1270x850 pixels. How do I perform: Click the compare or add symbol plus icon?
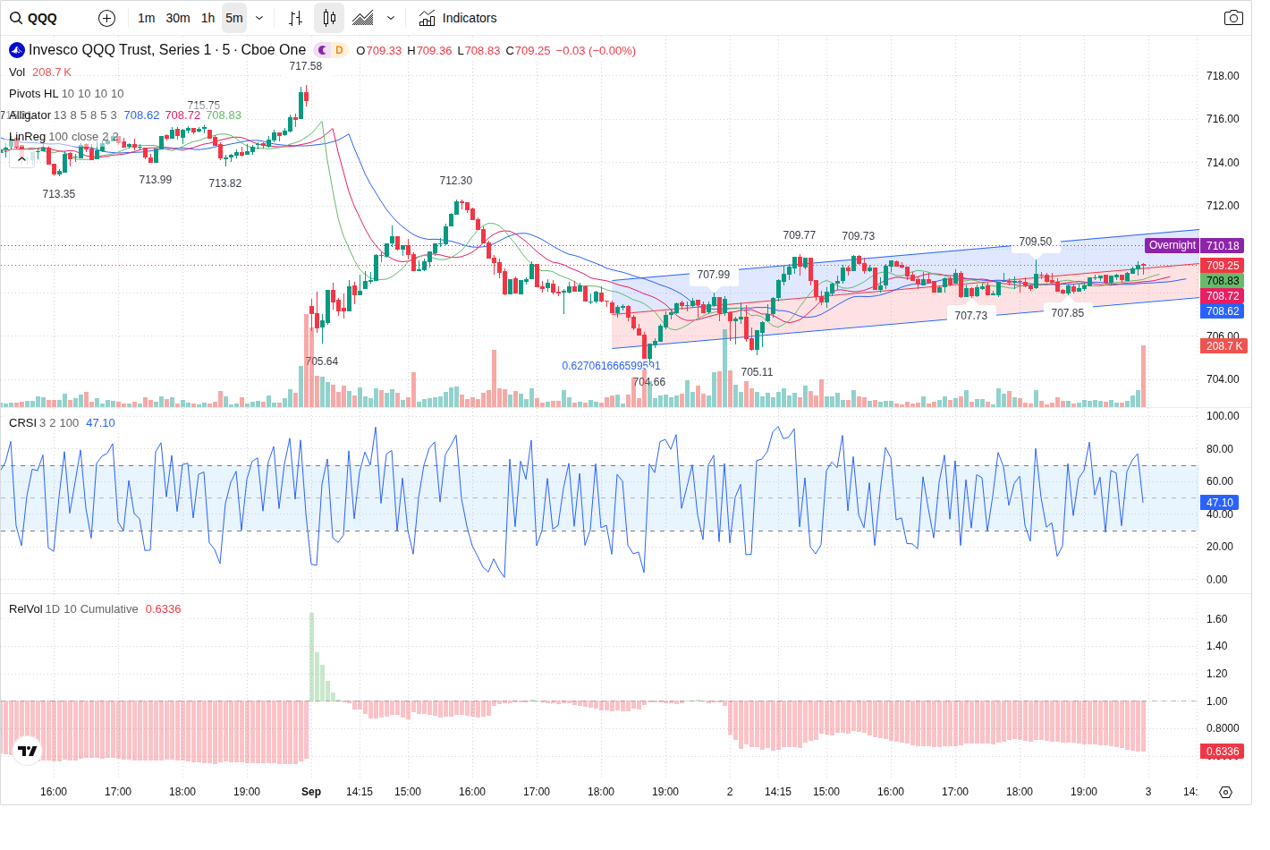coord(106,18)
